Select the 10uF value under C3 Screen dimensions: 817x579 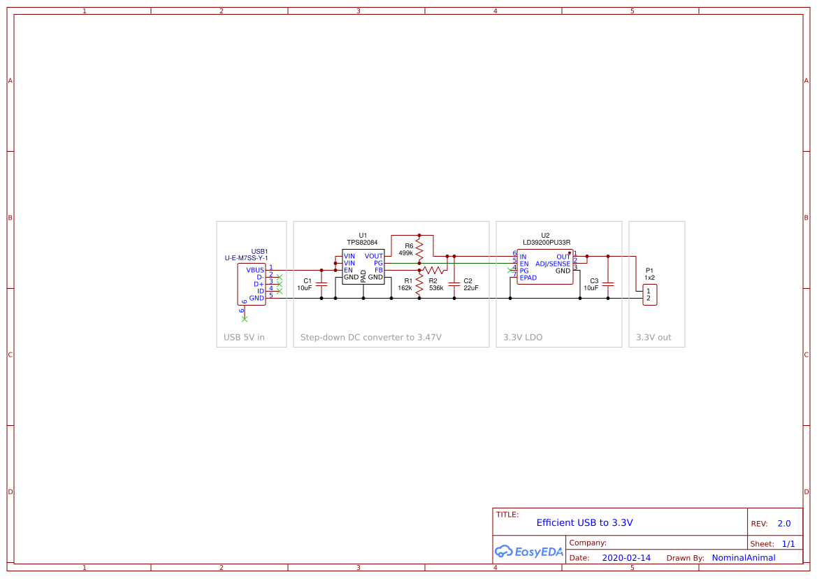pos(591,287)
